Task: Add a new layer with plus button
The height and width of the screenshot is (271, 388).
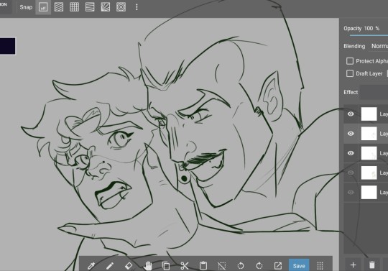Action: pyautogui.click(x=353, y=265)
